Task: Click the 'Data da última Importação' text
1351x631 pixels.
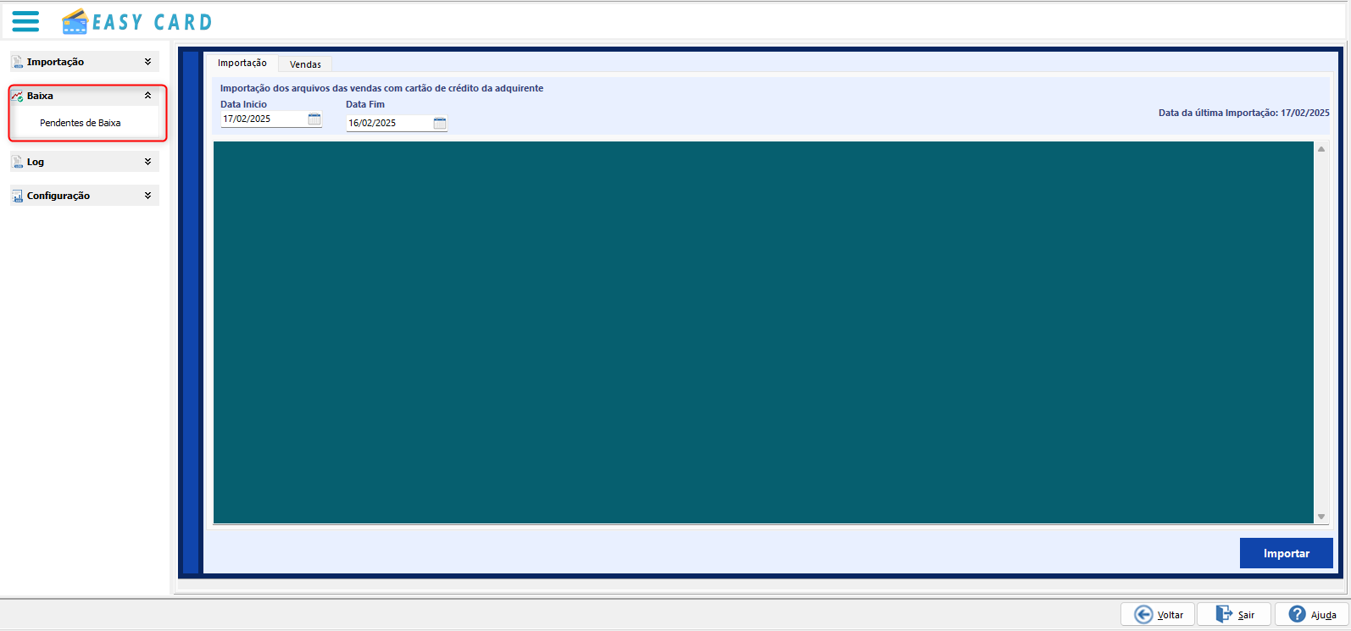Action: pos(1244,113)
